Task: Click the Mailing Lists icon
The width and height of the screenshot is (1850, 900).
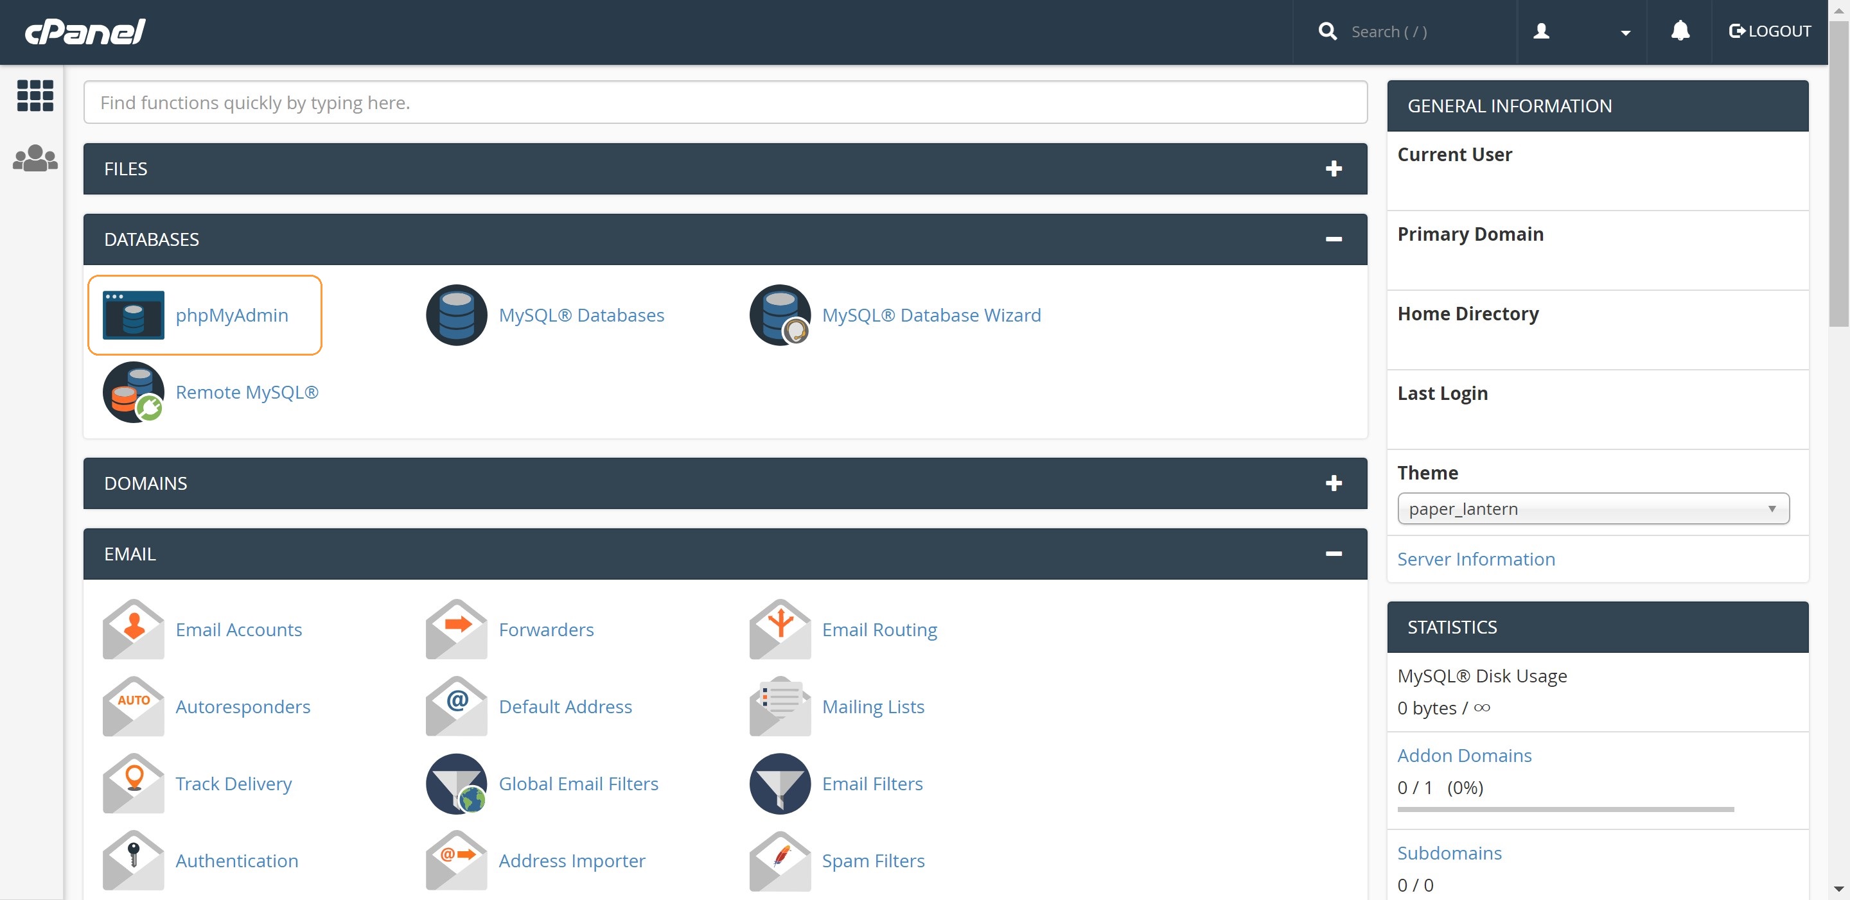Action: 780,706
